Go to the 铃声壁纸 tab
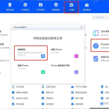Viewport: 109px width, 109px height. pyautogui.click(x=41, y=7)
